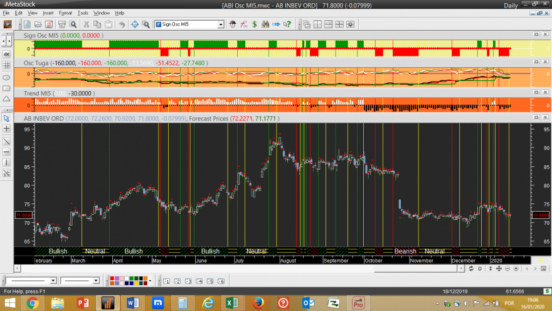Click the Windows Start button
This screenshot has height=311, width=552.
coord(10,303)
